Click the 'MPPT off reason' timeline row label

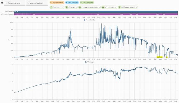pos(9,12)
